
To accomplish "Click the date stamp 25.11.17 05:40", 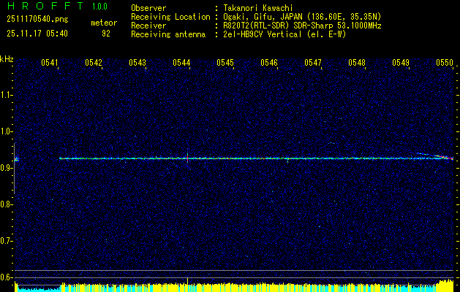I will 37,34.
